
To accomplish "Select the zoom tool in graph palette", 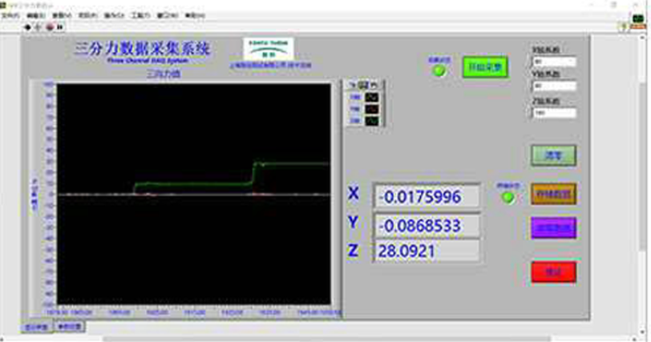I will point(363,84).
